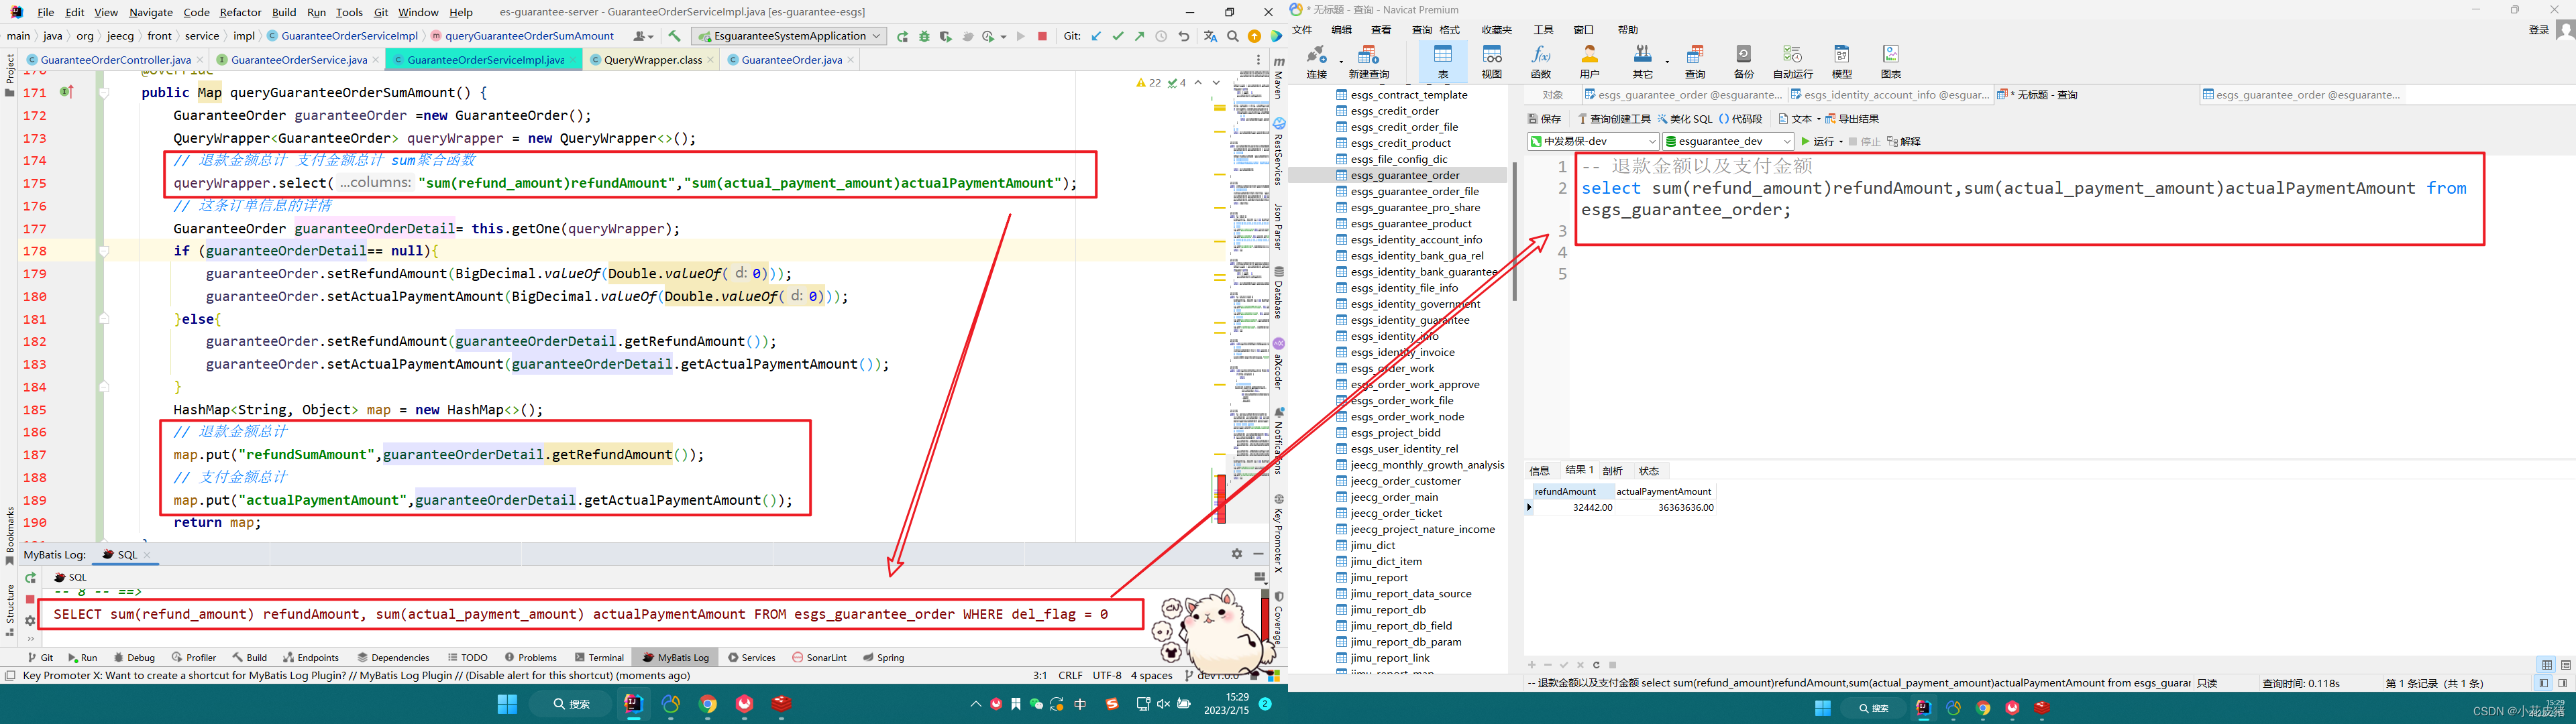The width and height of the screenshot is (2576, 724).
Task: Open the Navigate menu in IntelliJ
Action: [x=151, y=12]
